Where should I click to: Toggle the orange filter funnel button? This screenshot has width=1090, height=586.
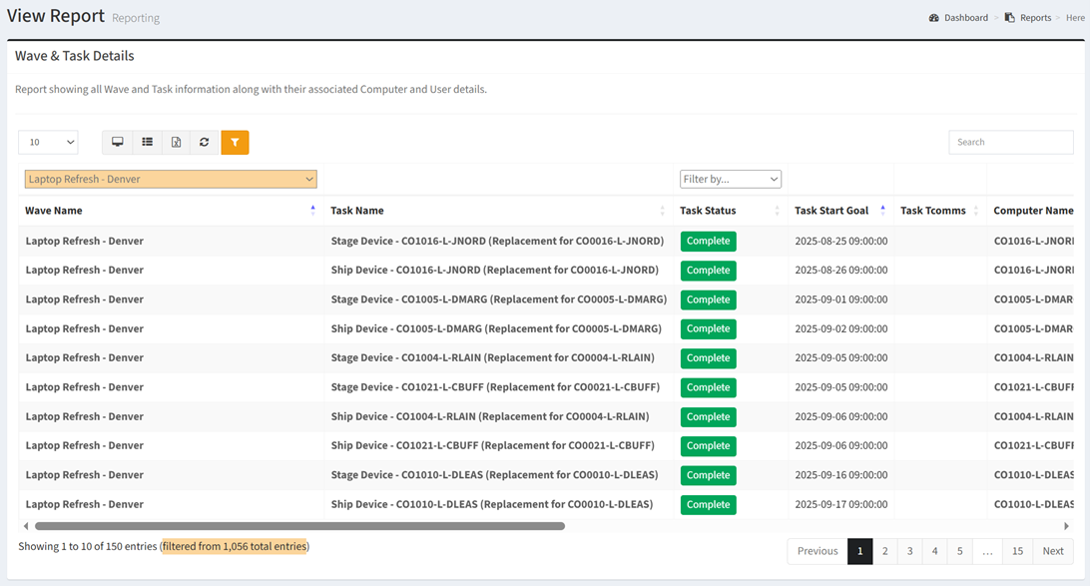[235, 143]
